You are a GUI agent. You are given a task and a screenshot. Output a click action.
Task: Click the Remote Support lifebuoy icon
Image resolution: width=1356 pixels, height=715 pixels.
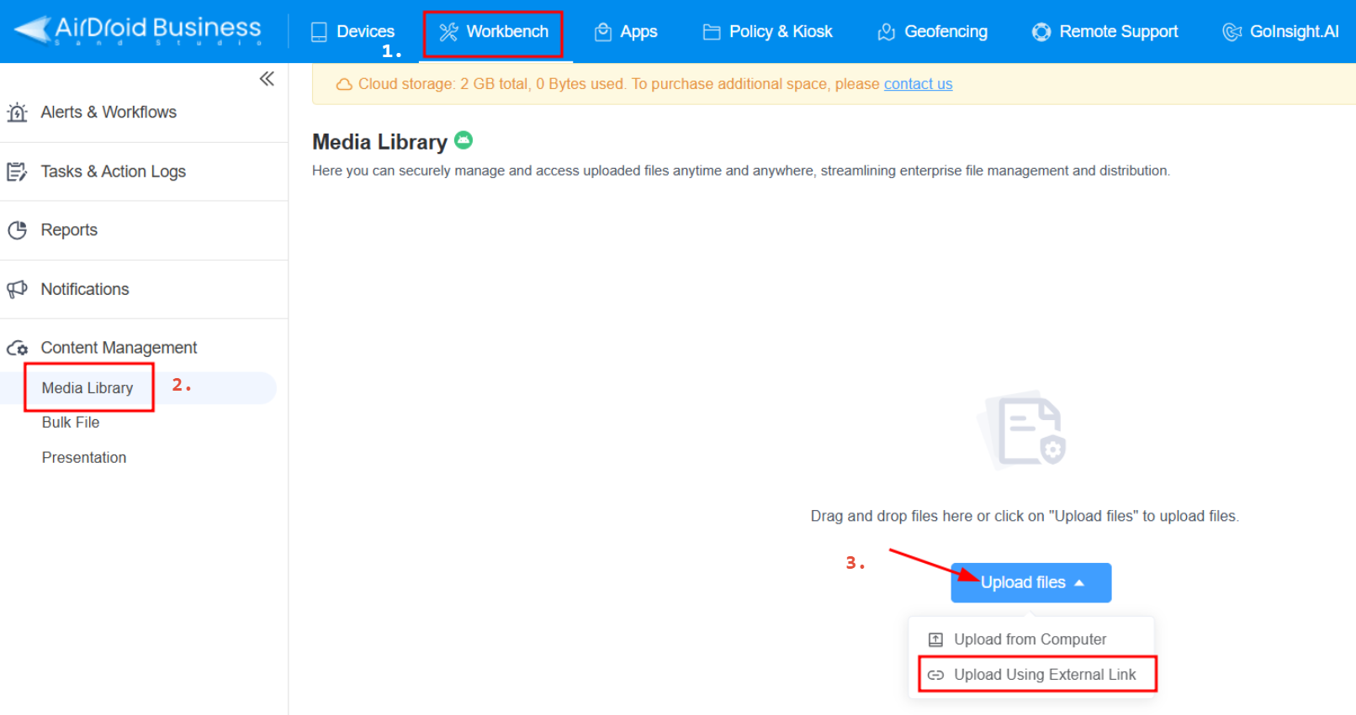point(1041,32)
